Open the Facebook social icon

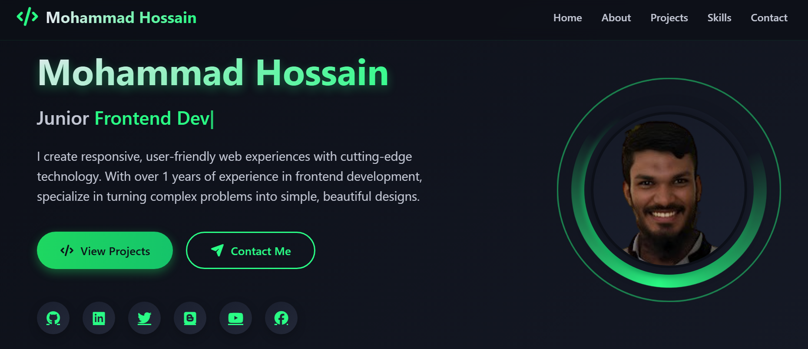tap(281, 318)
